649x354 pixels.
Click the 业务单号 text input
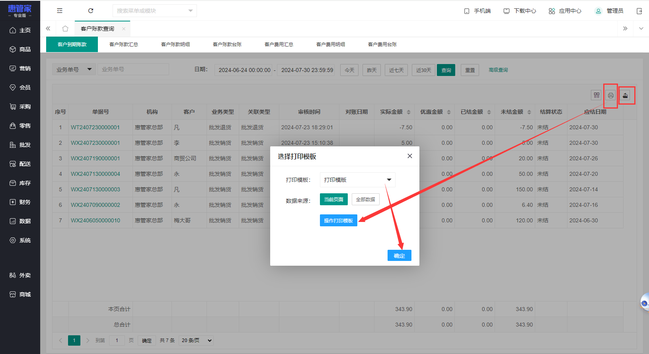tap(133, 69)
